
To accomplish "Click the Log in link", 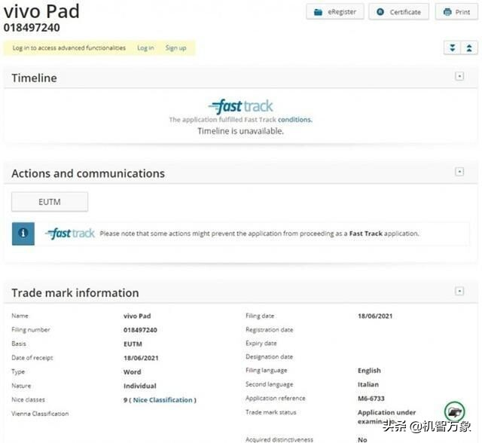I will 145,48.
